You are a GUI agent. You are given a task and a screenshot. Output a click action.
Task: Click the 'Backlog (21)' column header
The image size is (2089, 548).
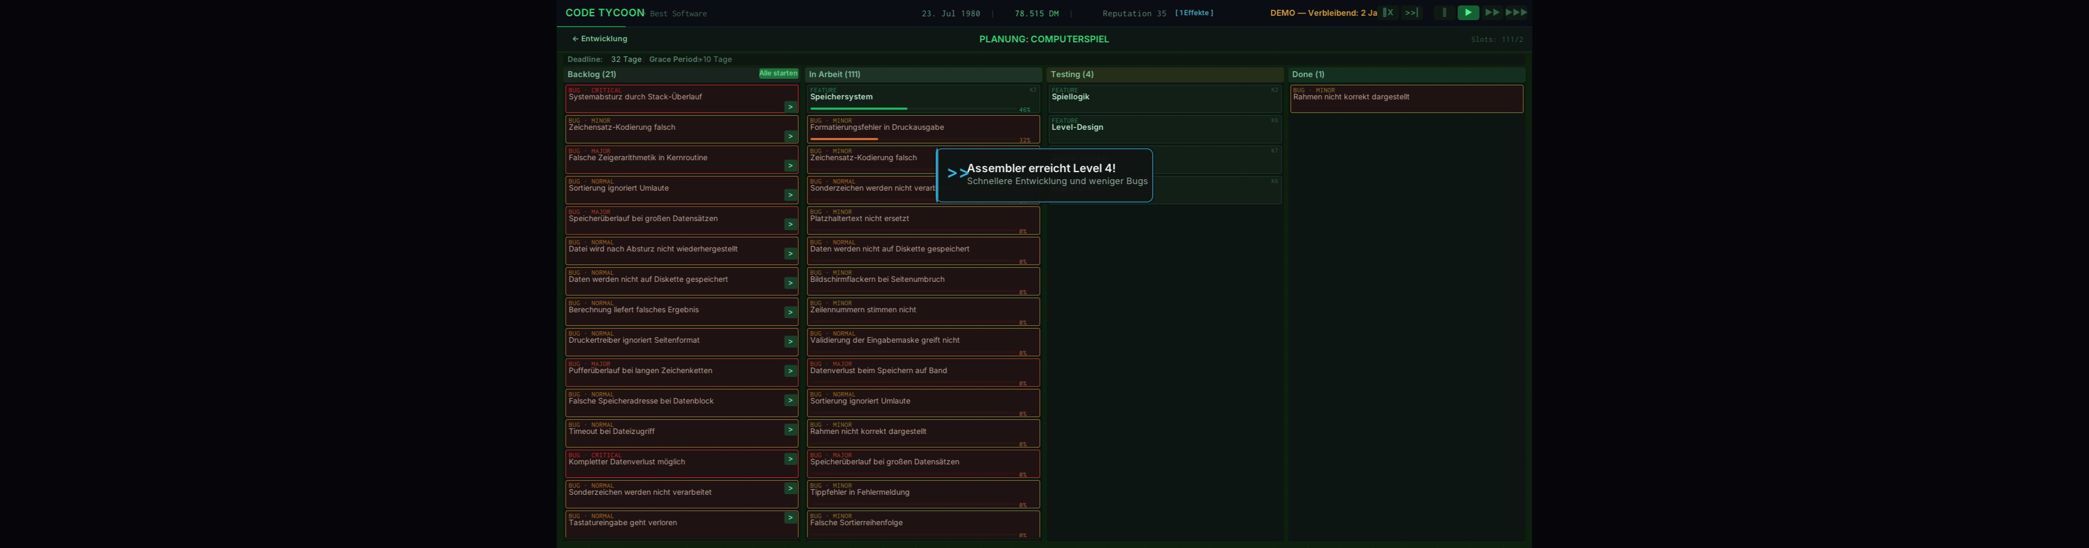click(x=592, y=74)
